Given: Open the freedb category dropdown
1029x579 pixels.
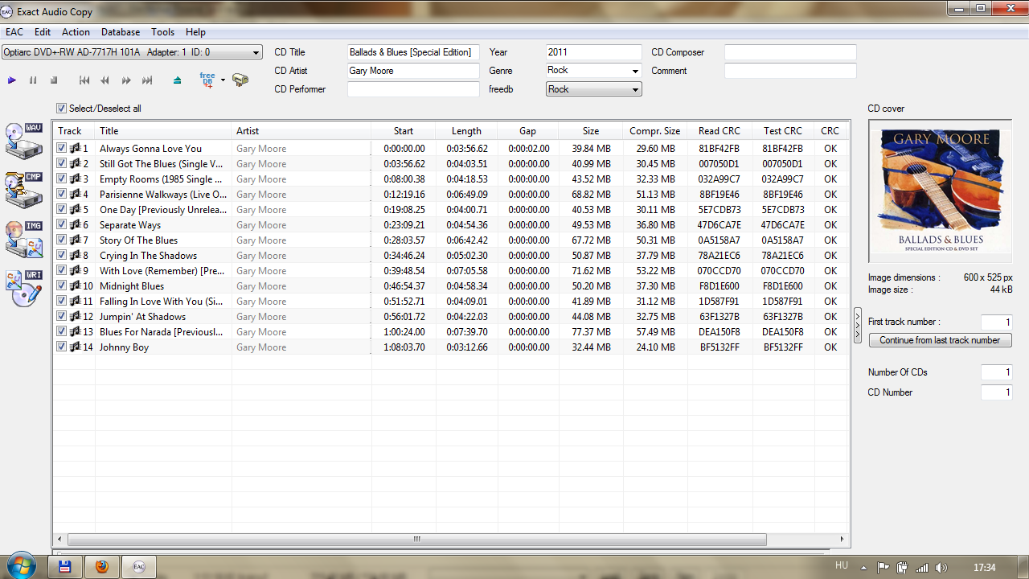Looking at the screenshot, I should (593, 89).
